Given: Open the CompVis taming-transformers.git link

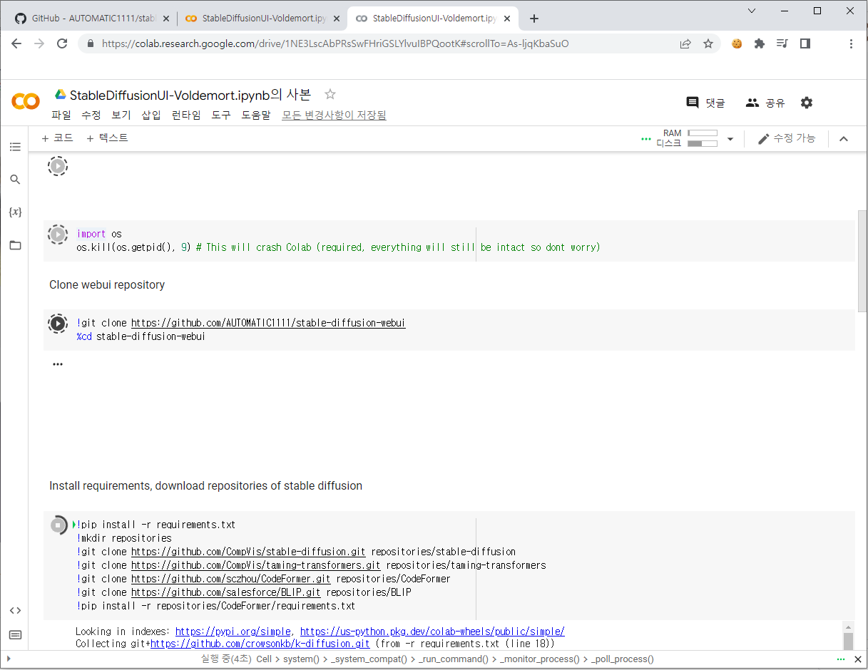Looking at the screenshot, I should 256,565.
